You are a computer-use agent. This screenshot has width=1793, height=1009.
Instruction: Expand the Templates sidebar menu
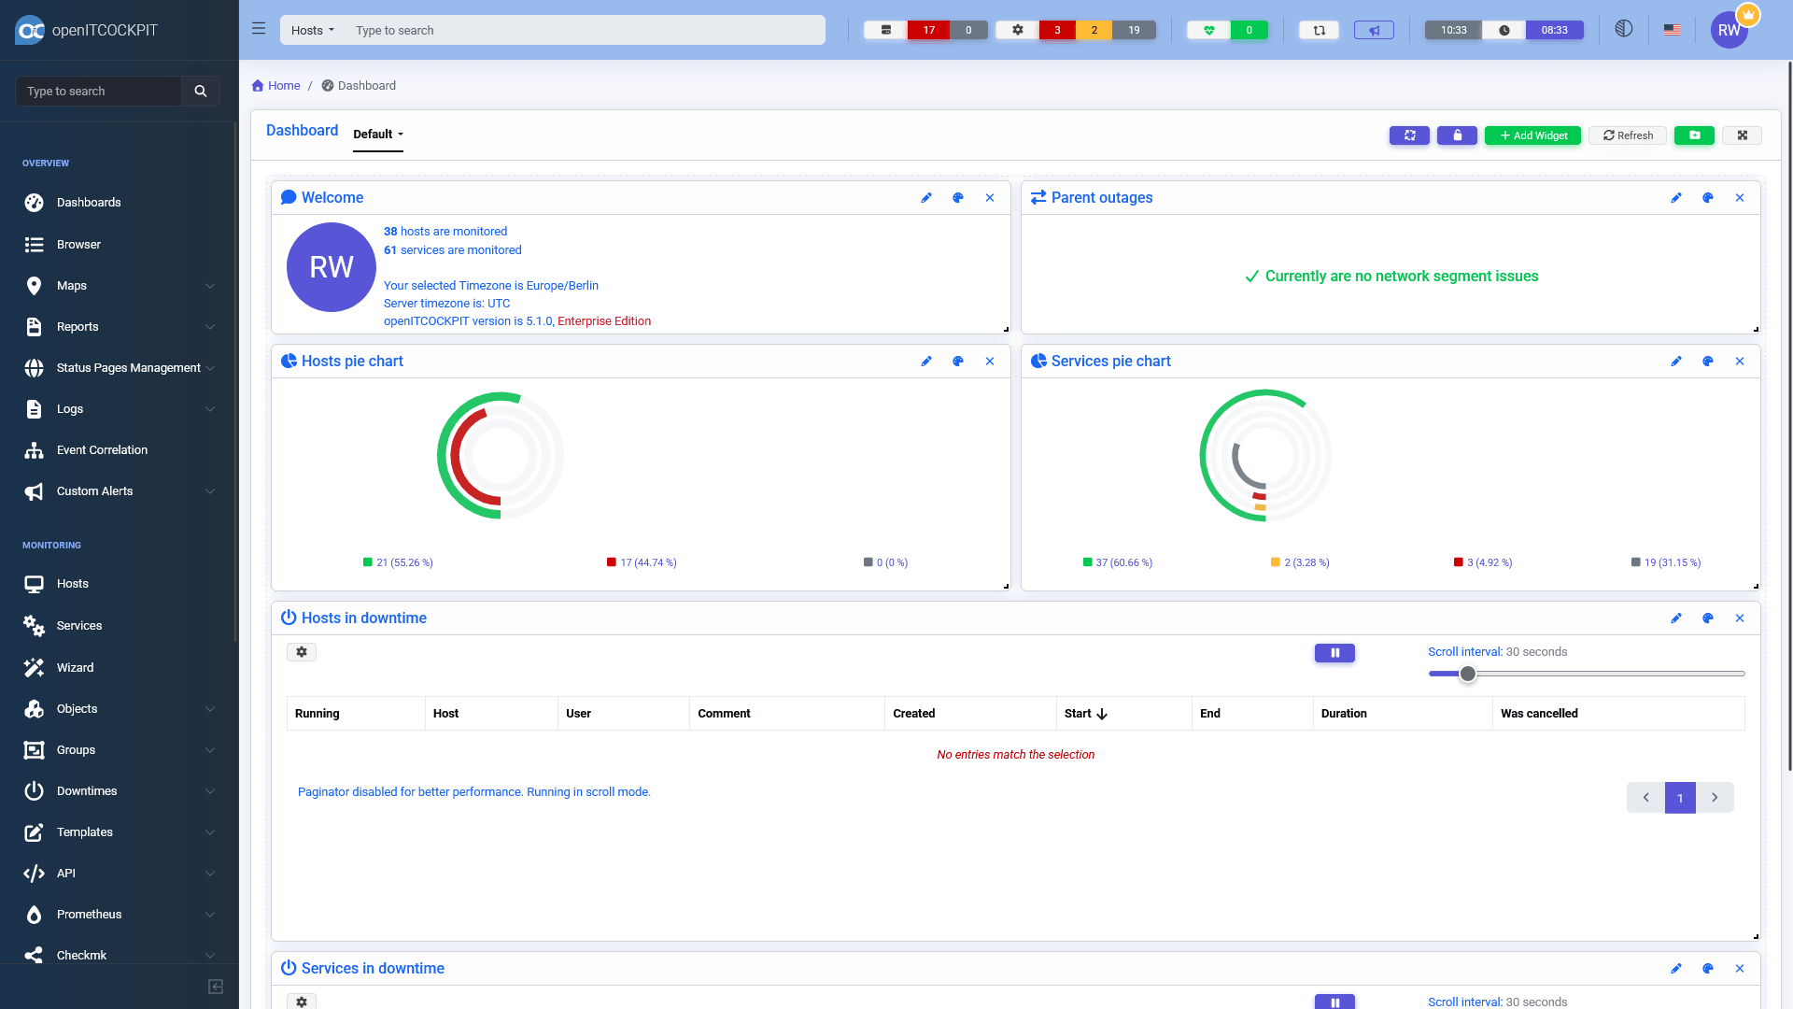click(120, 832)
